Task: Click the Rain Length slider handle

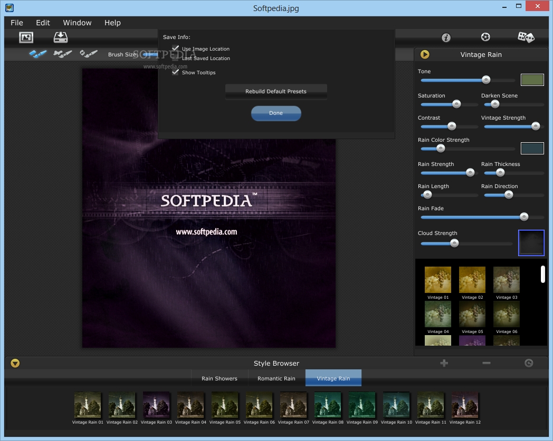Action: pyautogui.click(x=427, y=194)
